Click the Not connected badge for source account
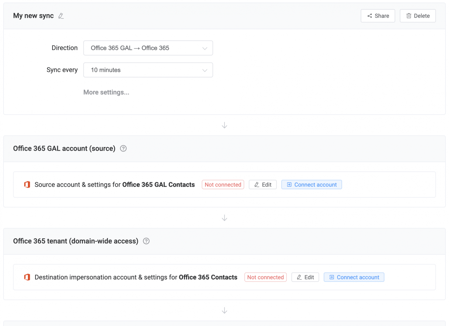 223,185
